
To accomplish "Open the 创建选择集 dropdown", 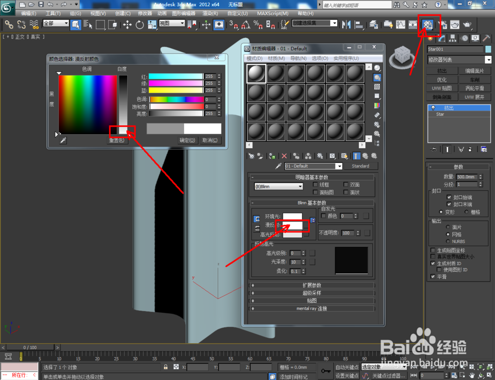I will pyautogui.click(x=315, y=23).
